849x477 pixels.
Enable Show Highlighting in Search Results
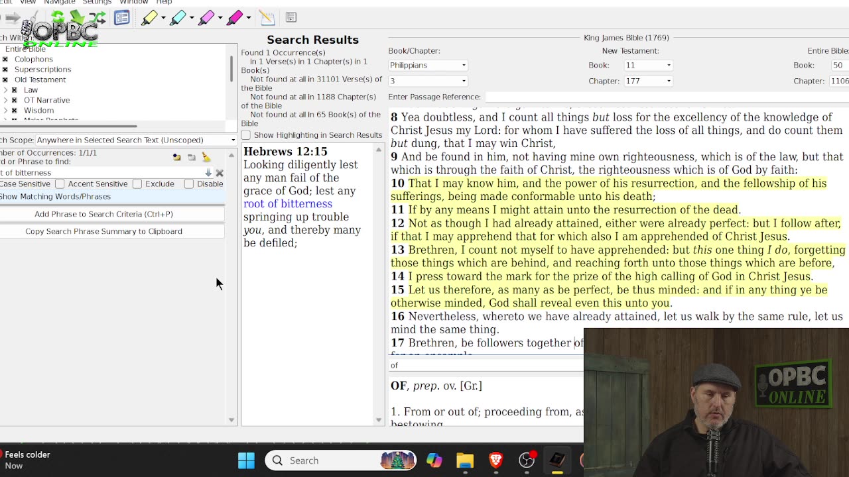(246, 135)
